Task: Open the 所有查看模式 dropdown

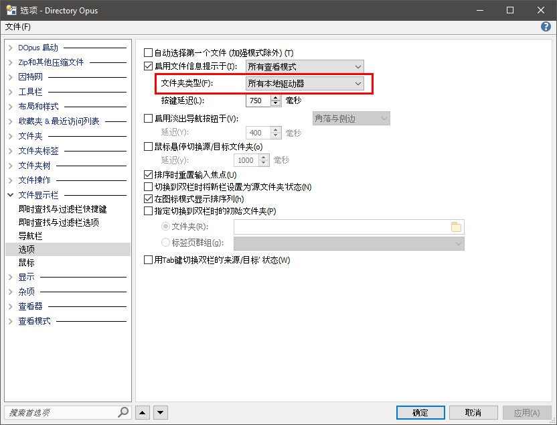Action: coord(305,66)
